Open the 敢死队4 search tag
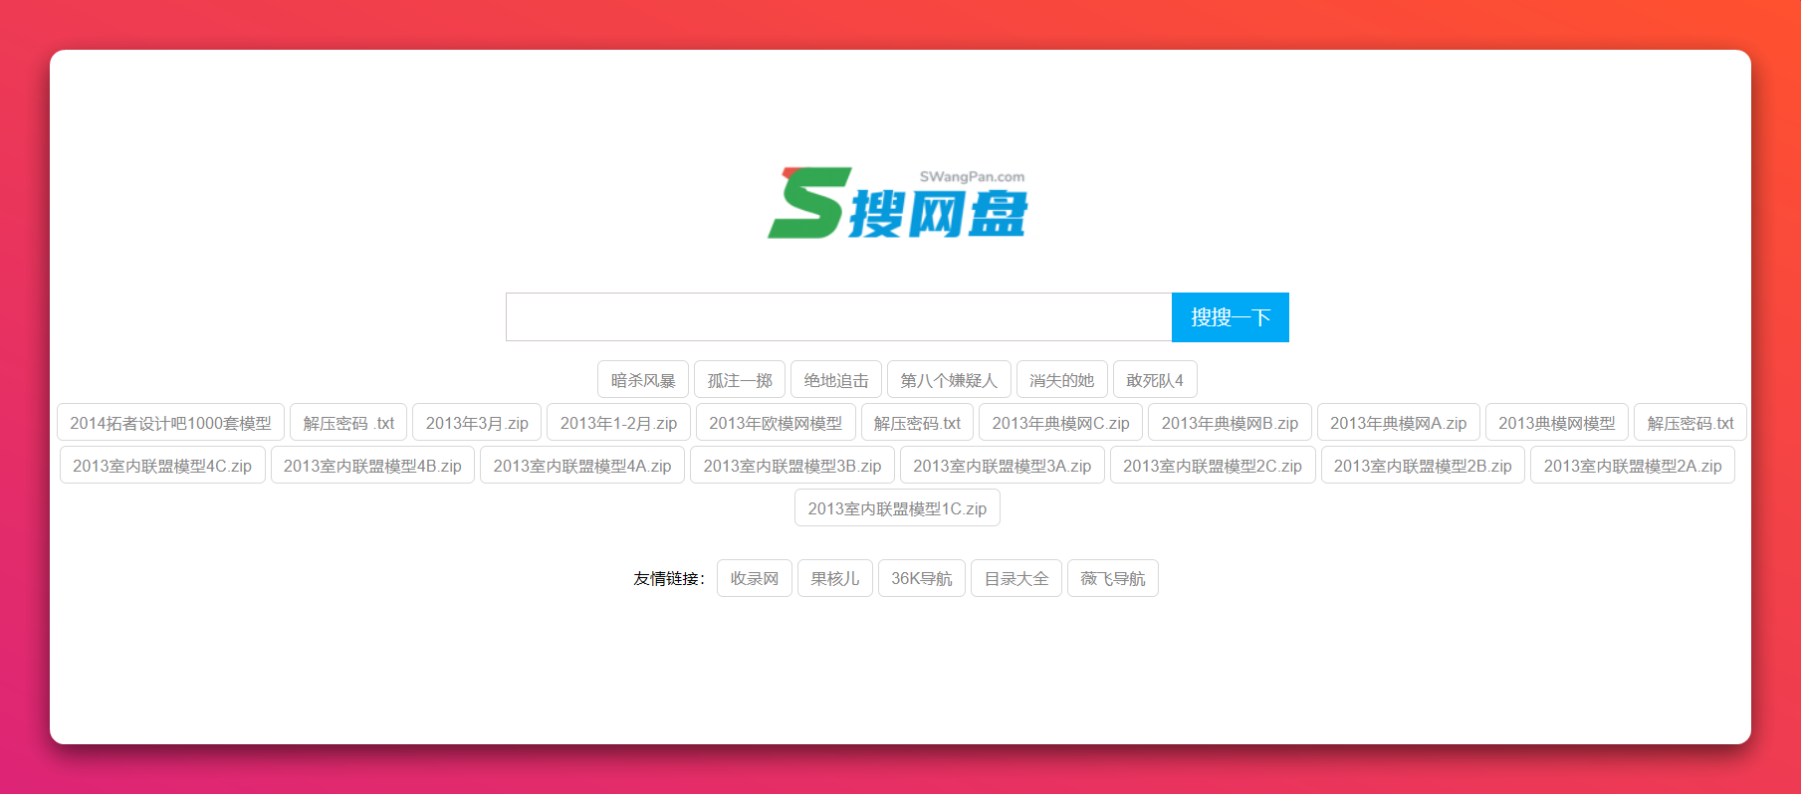This screenshot has width=1801, height=794. (1155, 380)
